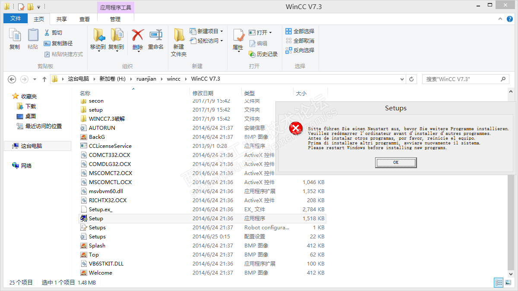518x291 pixels.
Task: Switch to large icons view in status bar
Action: point(508,283)
